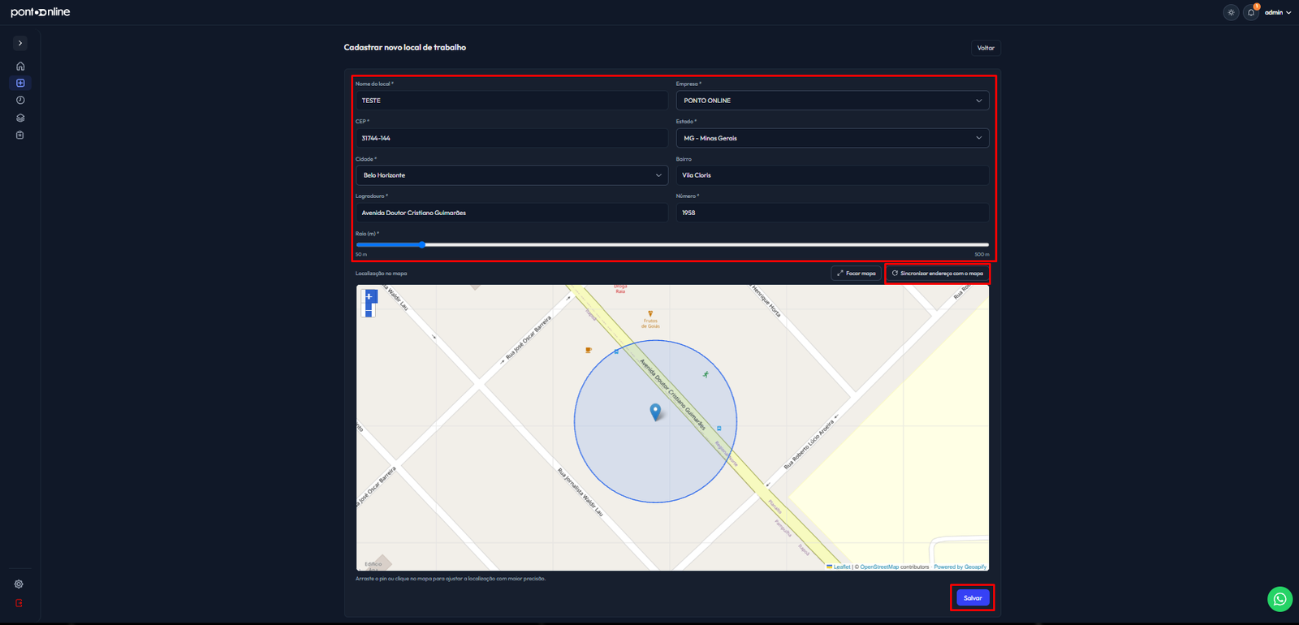
Task: Expand the sidebar with the chevron arrow
Action: tap(20, 43)
